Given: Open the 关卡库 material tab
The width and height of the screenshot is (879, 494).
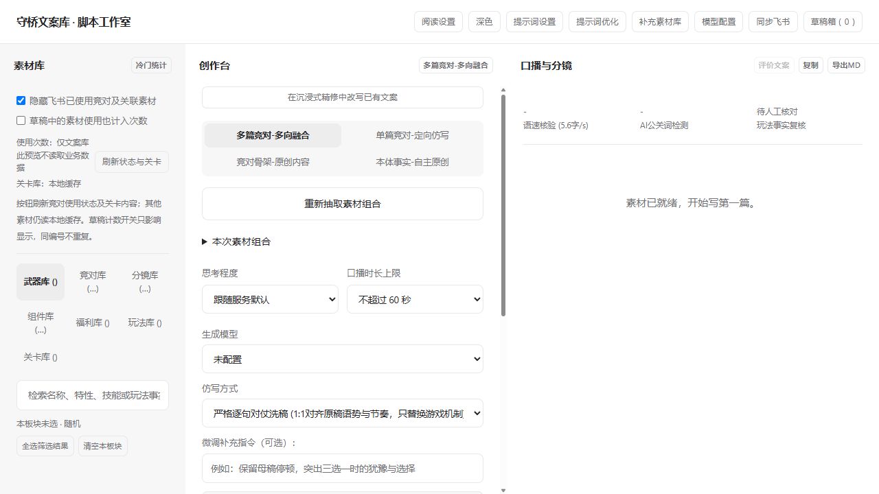Looking at the screenshot, I should pyautogui.click(x=41, y=357).
